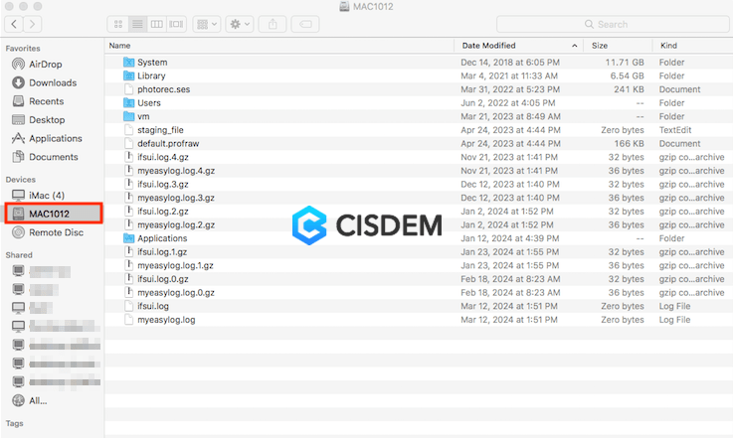Screen dimensions: 733x438
Task: Click the Share toolbar button
Action: tap(273, 24)
